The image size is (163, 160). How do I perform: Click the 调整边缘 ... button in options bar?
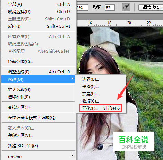[x=151, y=7]
